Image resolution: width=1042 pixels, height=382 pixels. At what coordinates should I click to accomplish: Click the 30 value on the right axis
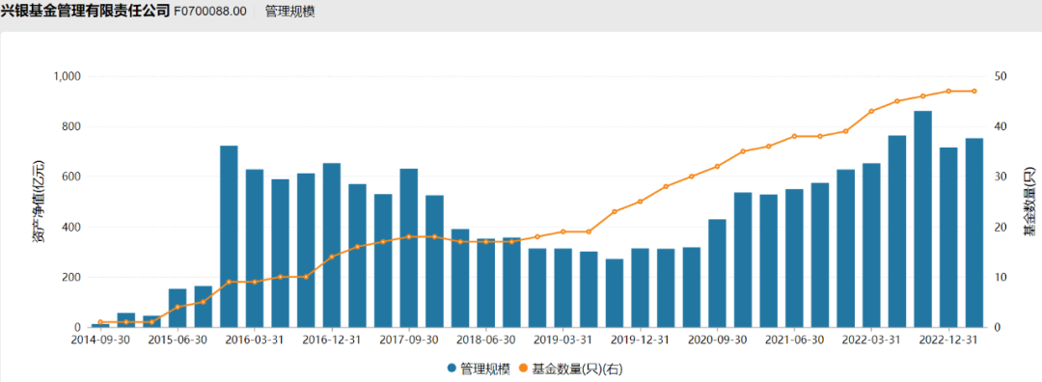click(1001, 177)
